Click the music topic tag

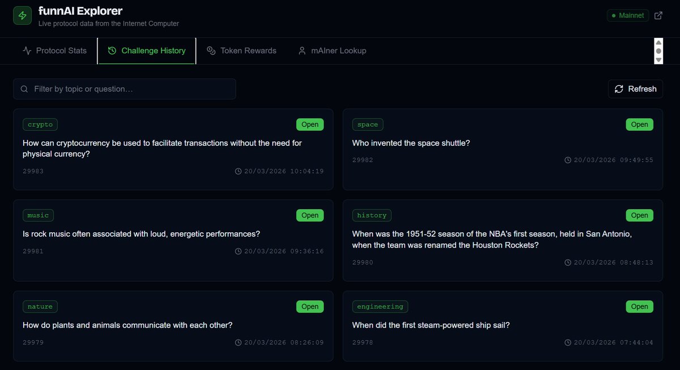pyautogui.click(x=39, y=215)
